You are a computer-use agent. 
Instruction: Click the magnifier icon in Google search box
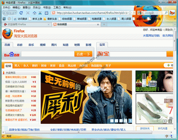(166, 12)
